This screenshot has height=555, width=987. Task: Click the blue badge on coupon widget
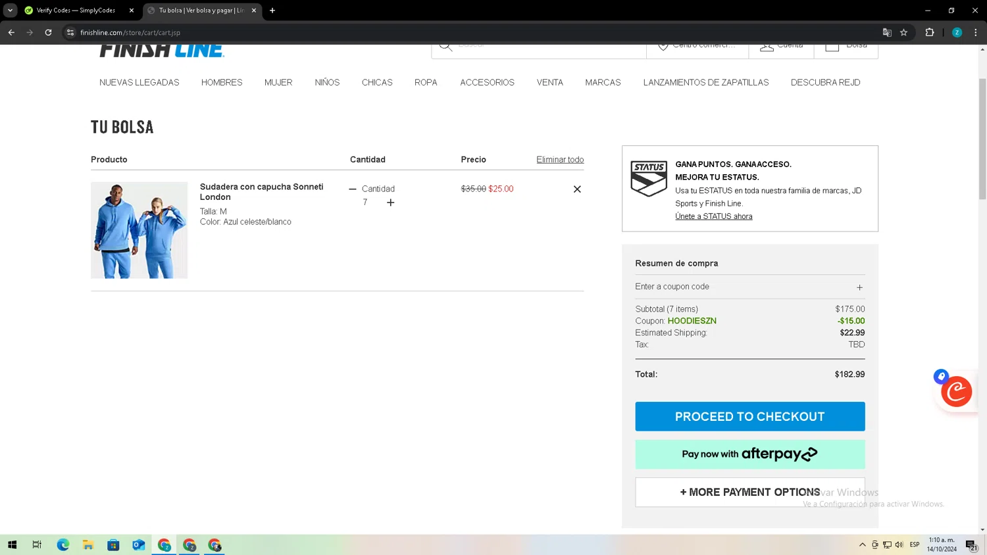(941, 377)
